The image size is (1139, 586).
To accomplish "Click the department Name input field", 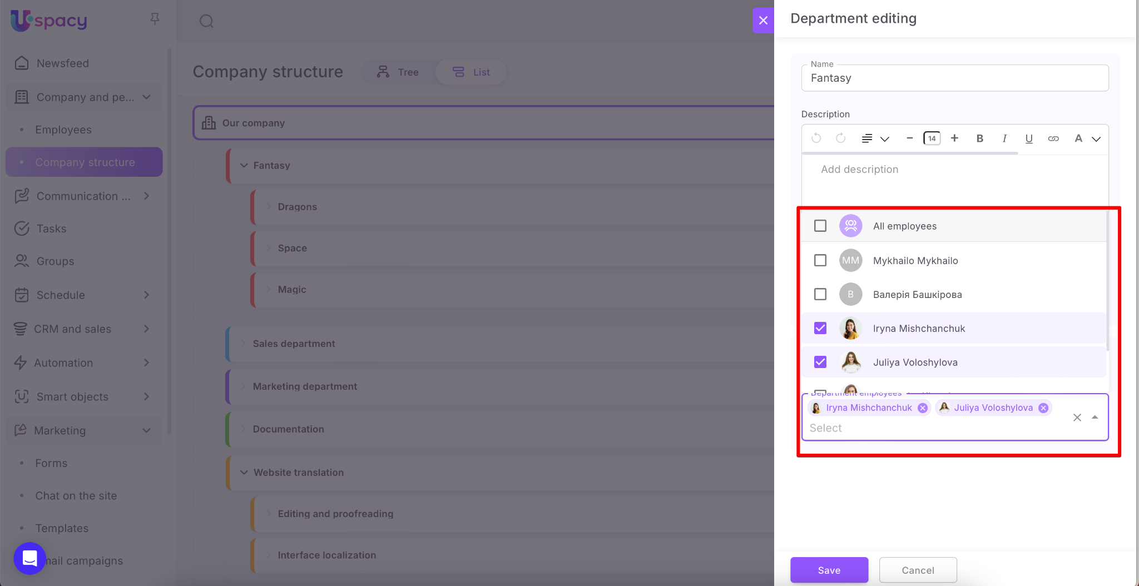I will pos(954,78).
